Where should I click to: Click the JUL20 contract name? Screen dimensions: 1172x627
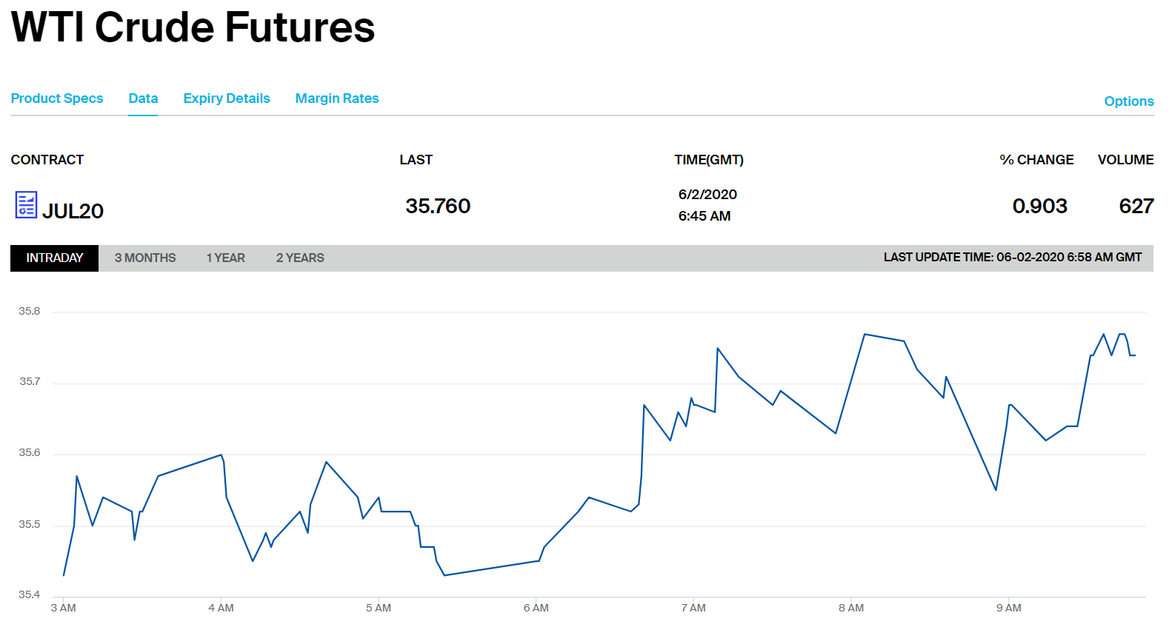[73, 211]
